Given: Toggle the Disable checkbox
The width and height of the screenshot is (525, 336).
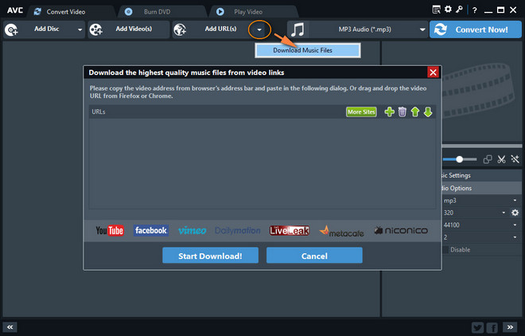Looking at the screenshot, I should click(445, 250).
